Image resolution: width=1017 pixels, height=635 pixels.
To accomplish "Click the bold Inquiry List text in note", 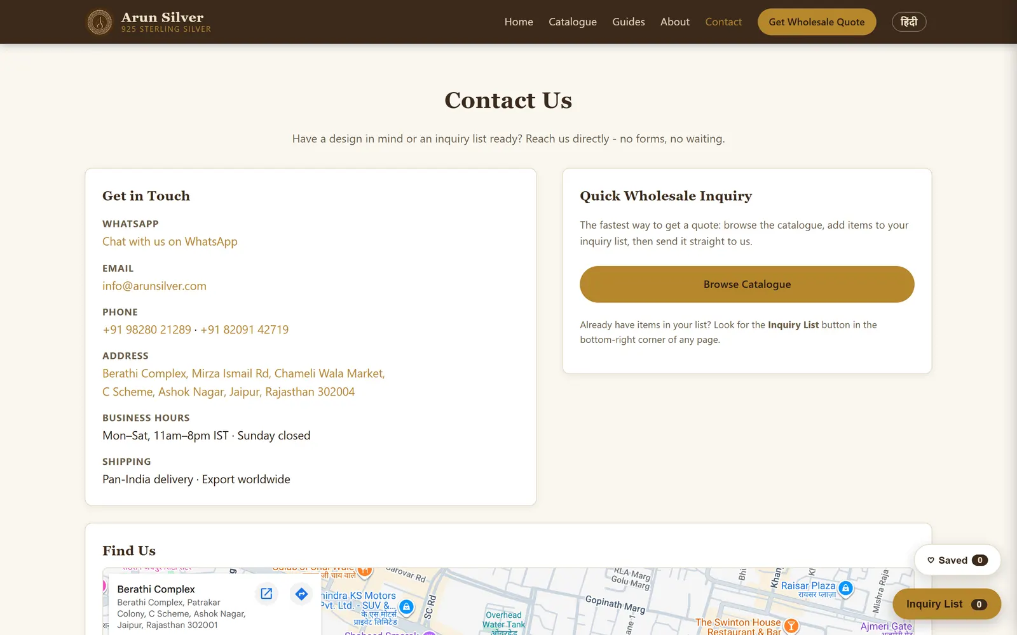I will point(793,324).
